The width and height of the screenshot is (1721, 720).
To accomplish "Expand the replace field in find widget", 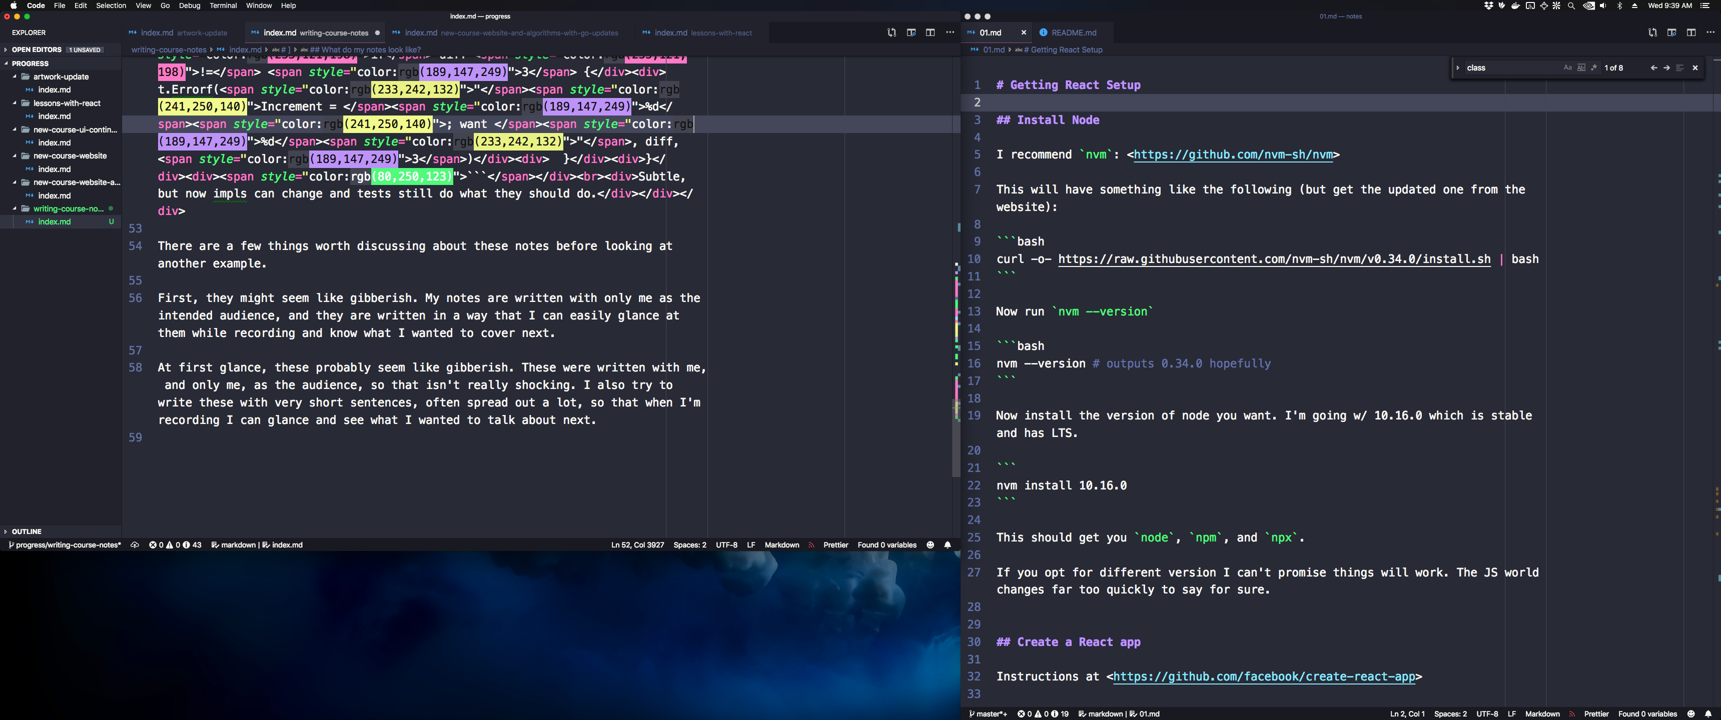I will [x=1458, y=67].
